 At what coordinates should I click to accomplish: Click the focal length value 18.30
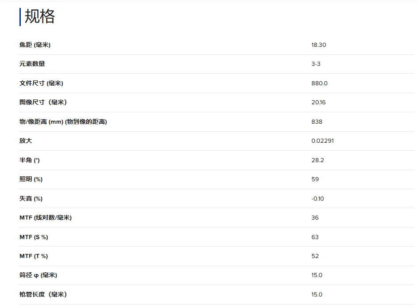[318, 45]
